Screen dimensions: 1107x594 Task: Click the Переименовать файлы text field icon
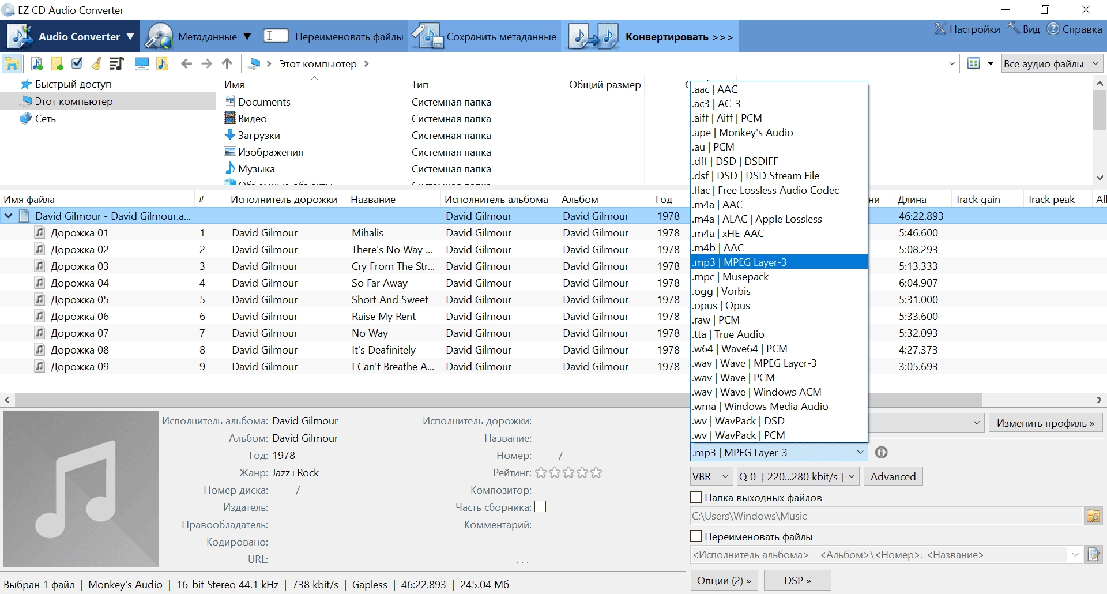coord(276,36)
